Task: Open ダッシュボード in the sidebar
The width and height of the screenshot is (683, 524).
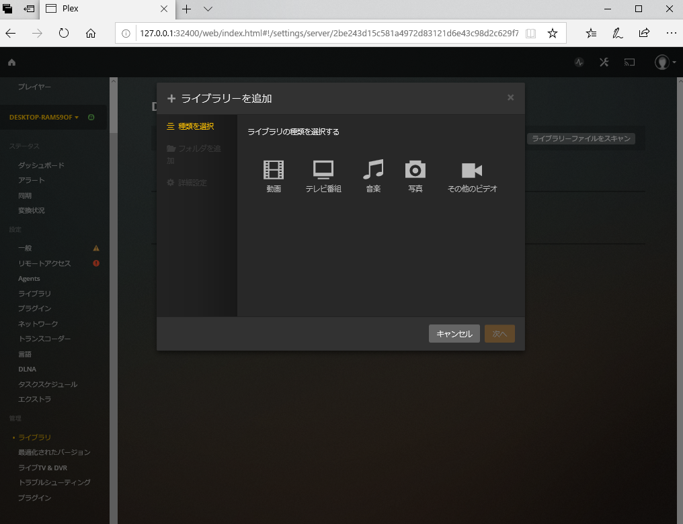Action: coord(42,165)
